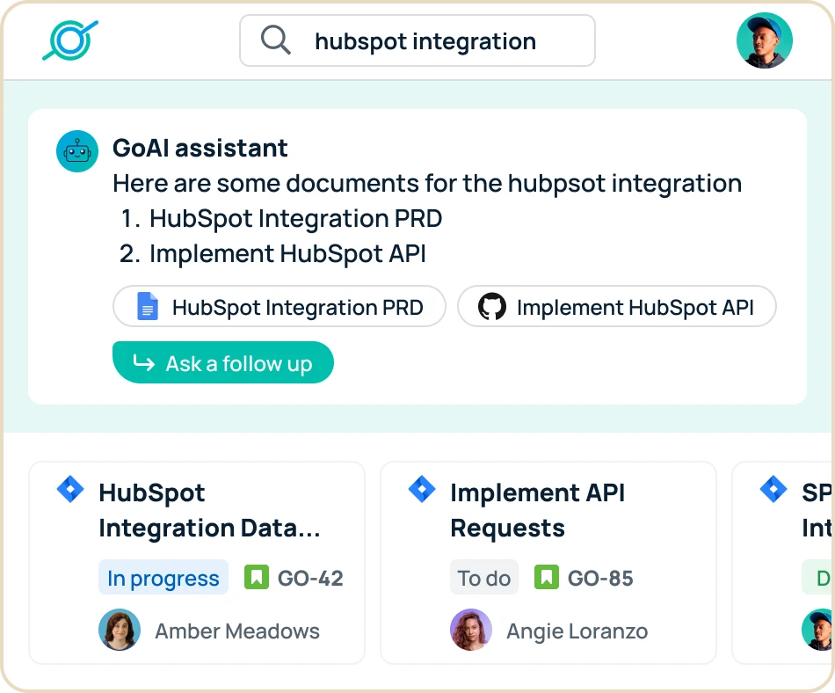Click Ask a follow up
This screenshot has height=693, width=835.
(222, 361)
